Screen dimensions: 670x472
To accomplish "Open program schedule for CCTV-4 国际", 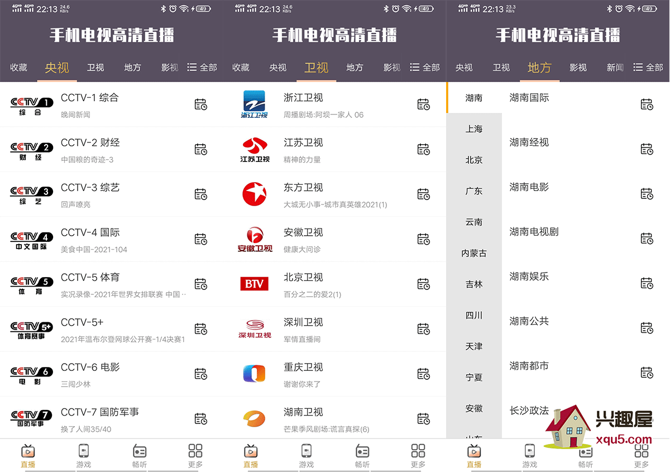I will point(200,239).
